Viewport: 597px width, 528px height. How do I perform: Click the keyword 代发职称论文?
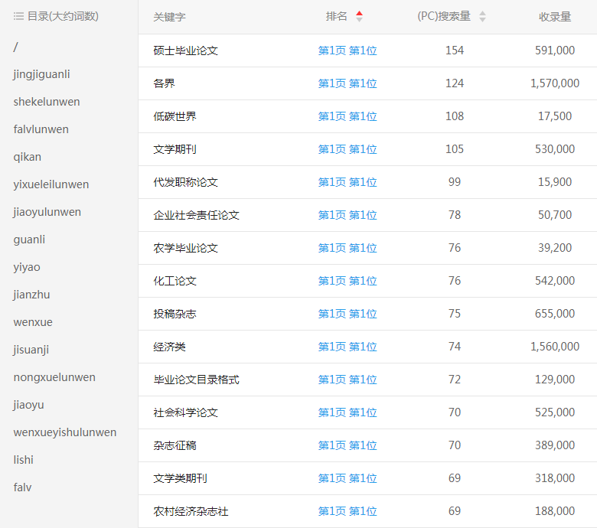click(x=185, y=182)
